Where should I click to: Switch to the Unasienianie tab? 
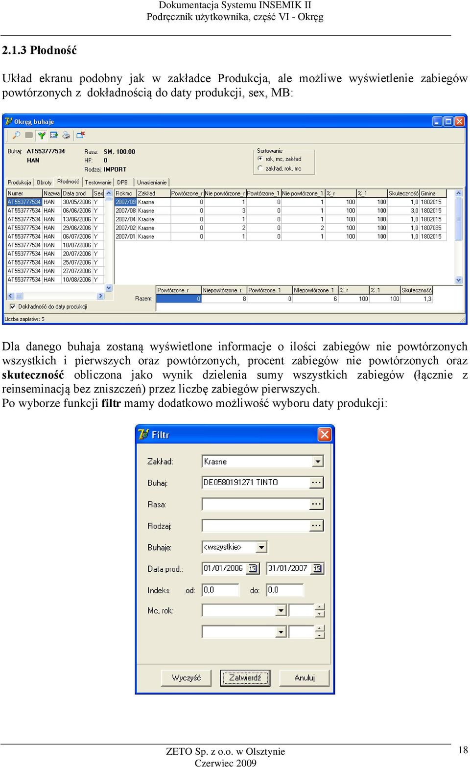point(152,183)
